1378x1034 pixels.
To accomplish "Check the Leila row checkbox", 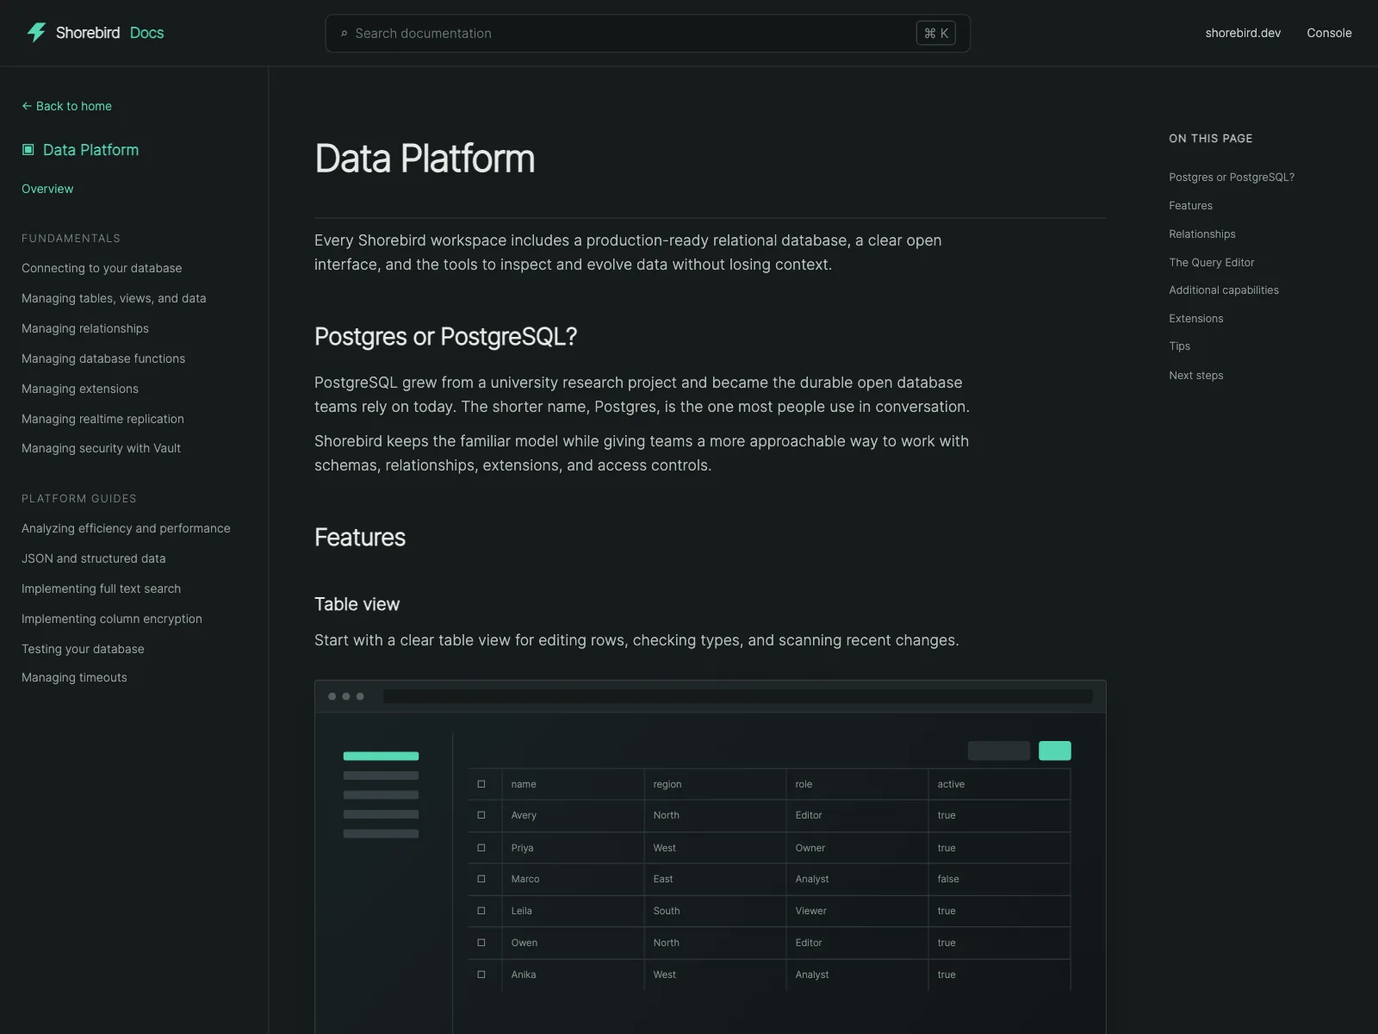I will (x=481, y=911).
